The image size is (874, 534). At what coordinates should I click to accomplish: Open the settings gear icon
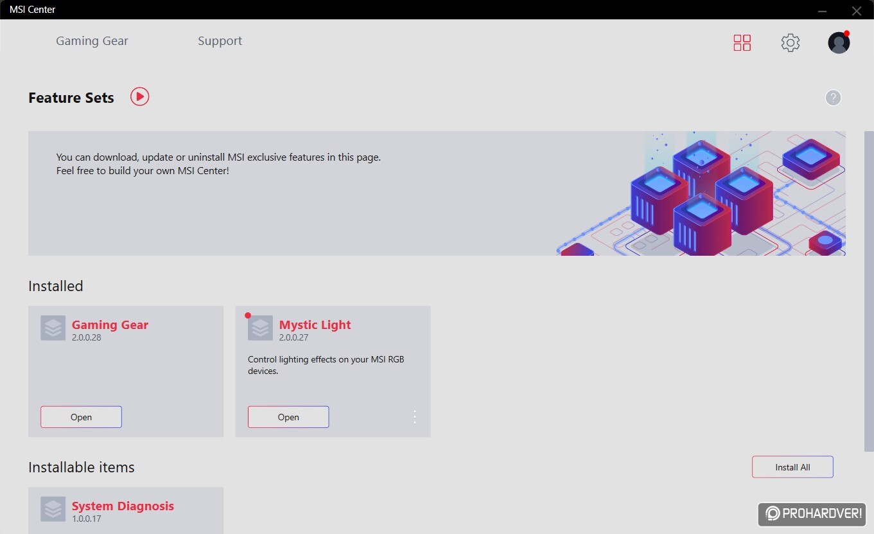791,43
